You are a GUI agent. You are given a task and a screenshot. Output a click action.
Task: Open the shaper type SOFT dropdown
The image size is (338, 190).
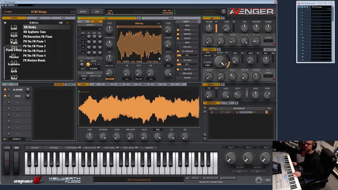coord(209,88)
